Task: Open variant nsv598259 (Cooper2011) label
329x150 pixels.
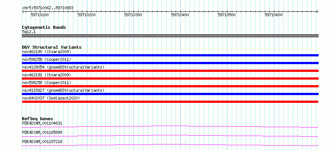Action: pyautogui.click(x=47, y=83)
